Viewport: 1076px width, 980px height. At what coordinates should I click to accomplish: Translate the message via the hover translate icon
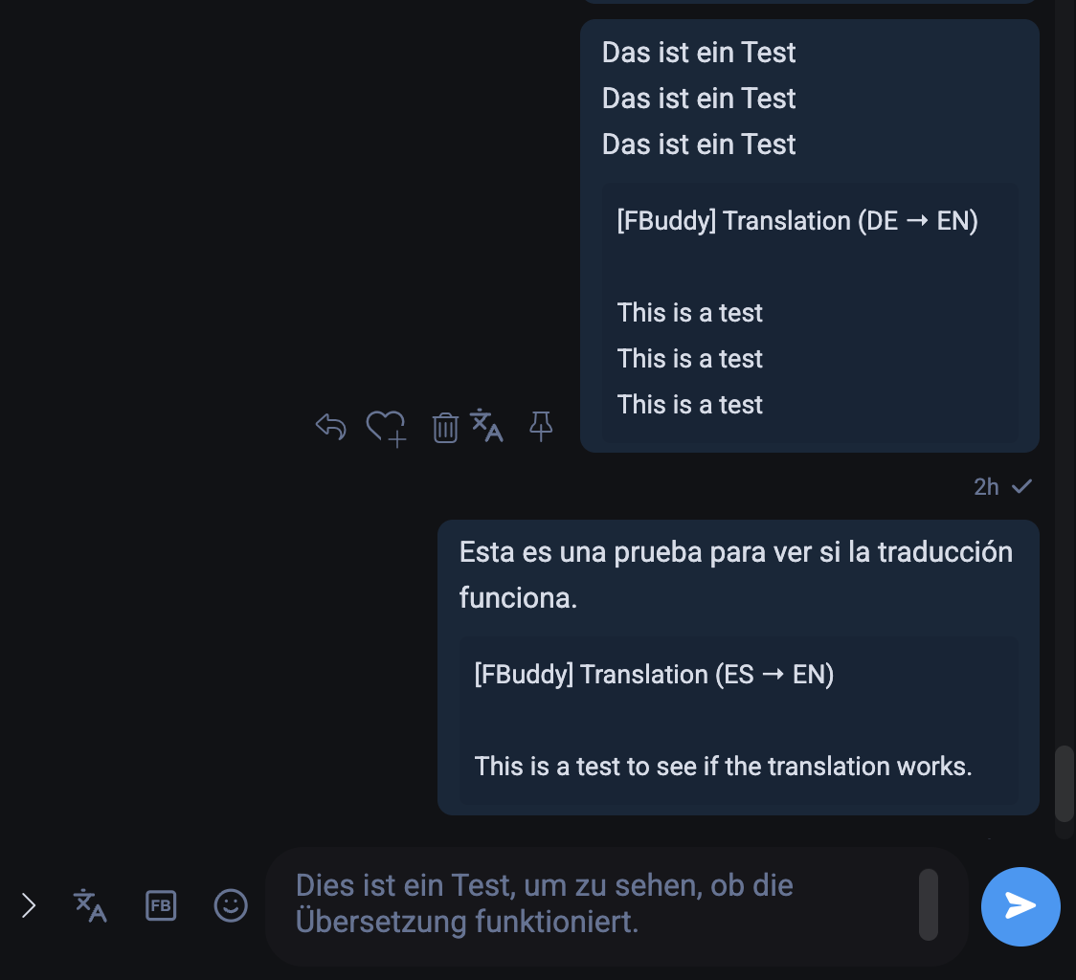click(x=488, y=427)
